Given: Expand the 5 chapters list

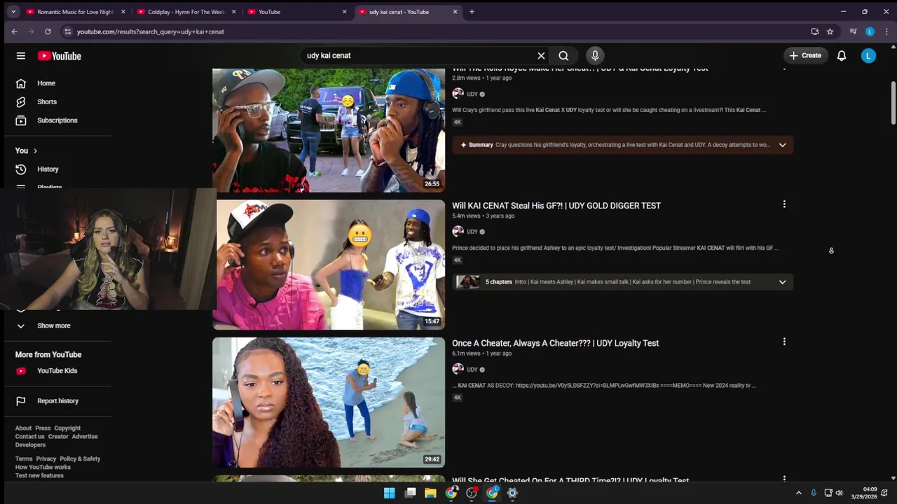Looking at the screenshot, I should pyautogui.click(x=782, y=282).
